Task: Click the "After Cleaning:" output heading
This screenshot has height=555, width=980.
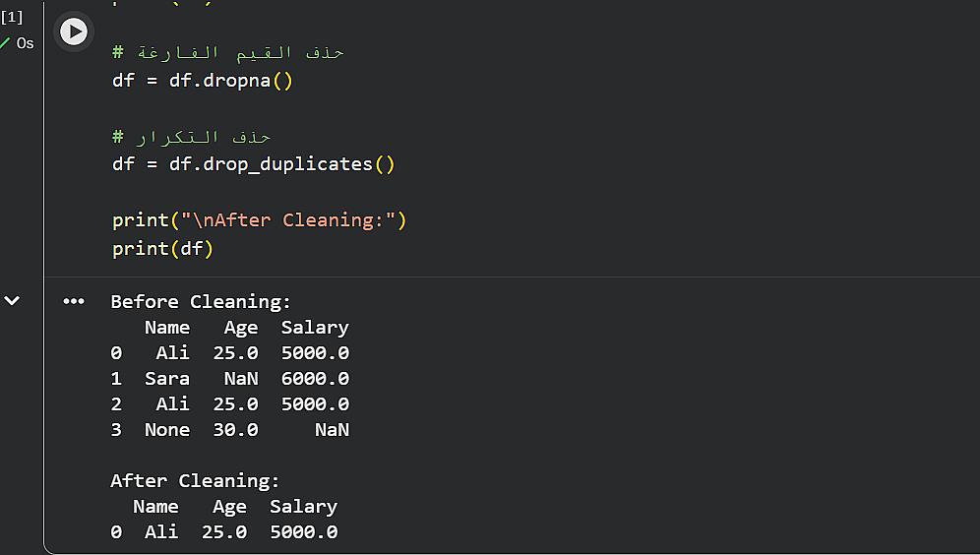Action: pyautogui.click(x=195, y=481)
